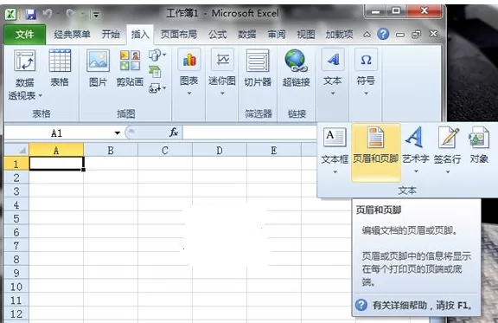Expand the 文本框 dropdown arrow
This screenshot has height=323, width=498.
coord(335,171)
